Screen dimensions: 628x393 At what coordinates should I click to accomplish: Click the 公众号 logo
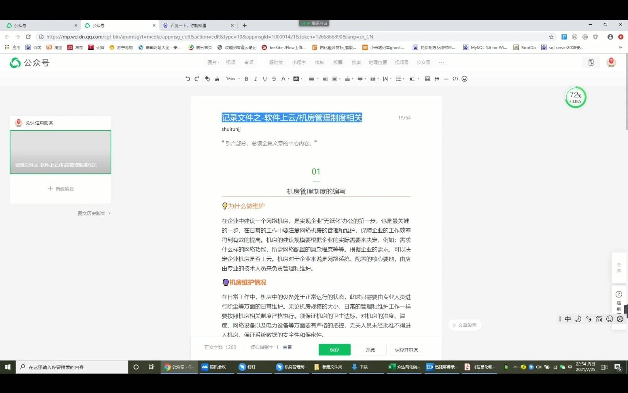click(30, 63)
